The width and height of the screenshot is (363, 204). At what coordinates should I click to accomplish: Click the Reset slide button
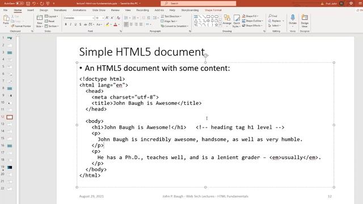[x=49, y=21]
